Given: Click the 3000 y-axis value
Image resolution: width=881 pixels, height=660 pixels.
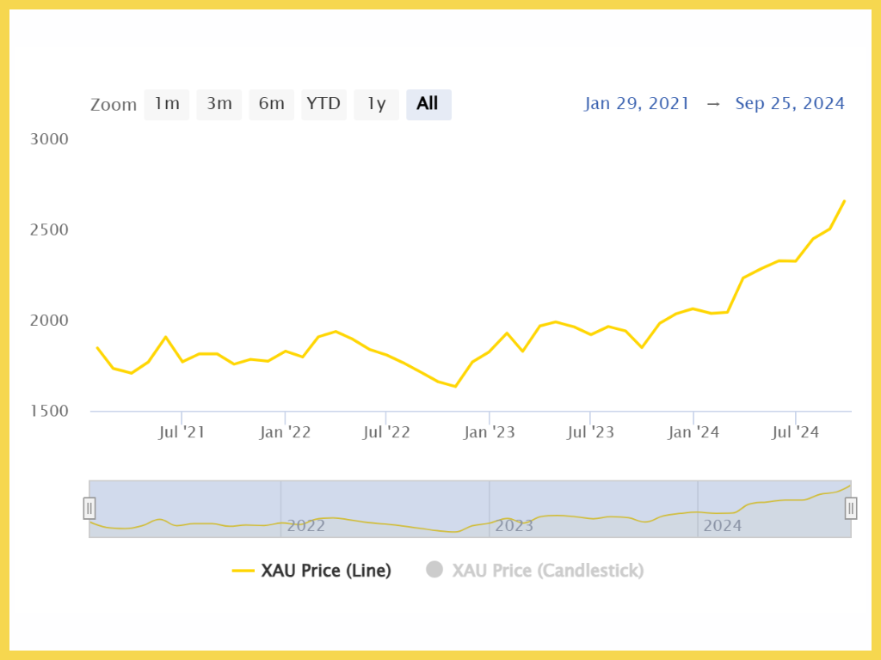Looking at the screenshot, I should pyautogui.click(x=49, y=139).
